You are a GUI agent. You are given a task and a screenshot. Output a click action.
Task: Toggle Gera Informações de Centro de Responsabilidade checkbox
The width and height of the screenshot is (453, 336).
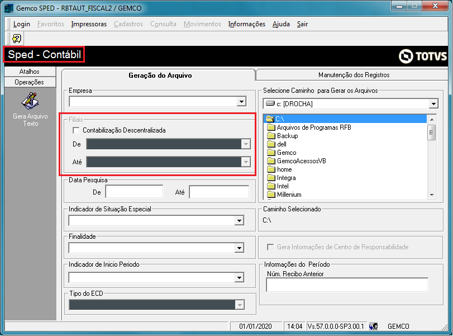click(x=270, y=247)
